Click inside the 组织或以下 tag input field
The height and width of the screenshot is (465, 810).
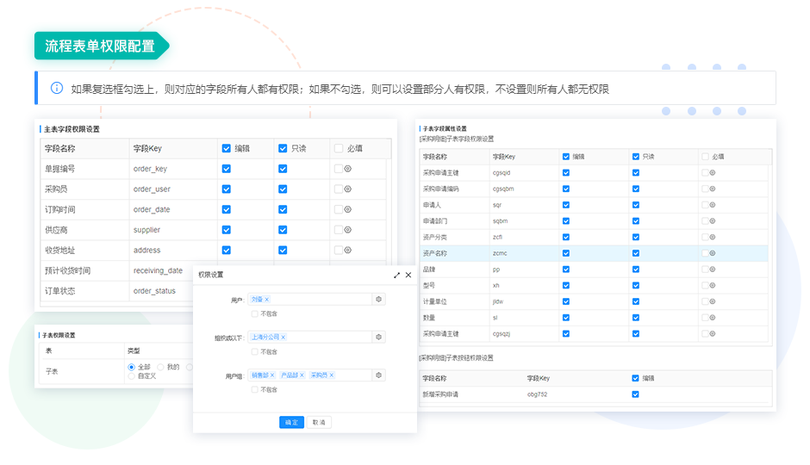tap(310, 337)
